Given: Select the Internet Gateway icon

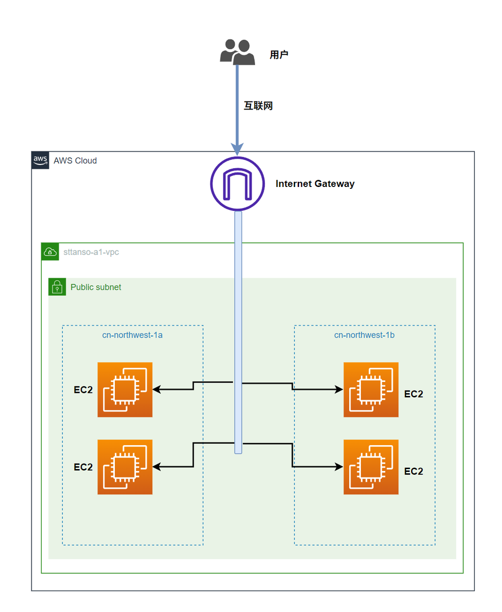Looking at the screenshot, I should click(237, 184).
